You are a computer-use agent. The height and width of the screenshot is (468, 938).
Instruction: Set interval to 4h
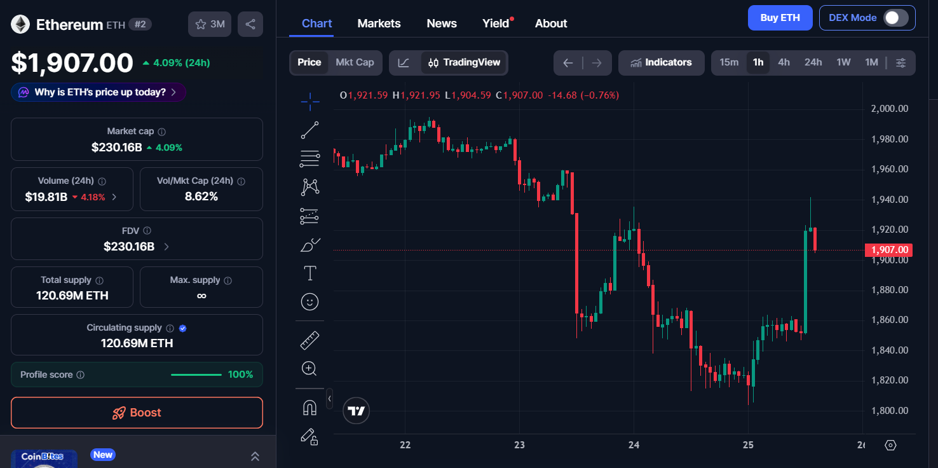coord(784,62)
